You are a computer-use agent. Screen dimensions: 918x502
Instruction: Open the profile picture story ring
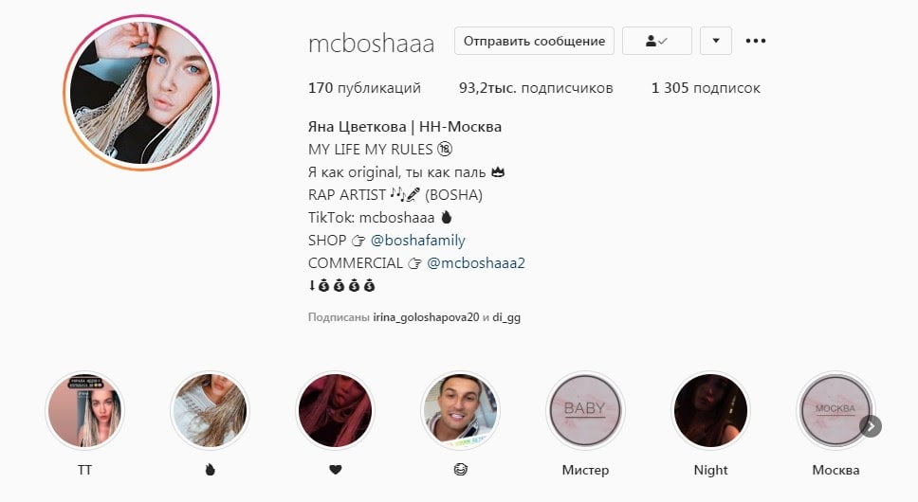click(x=141, y=93)
